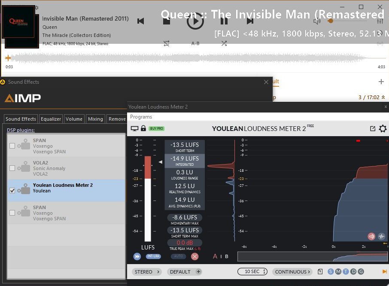Toggle S graph button

pos(331,271)
